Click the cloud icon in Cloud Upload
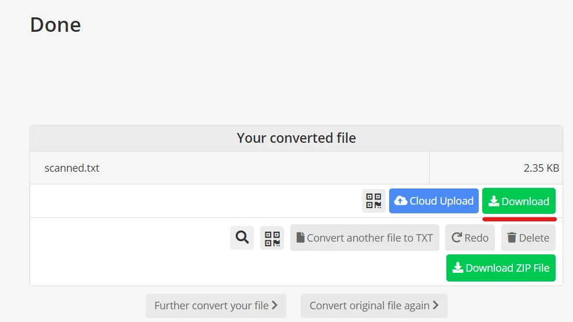The width and height of the screenshot is (573, 322). [x=401, y=201]
